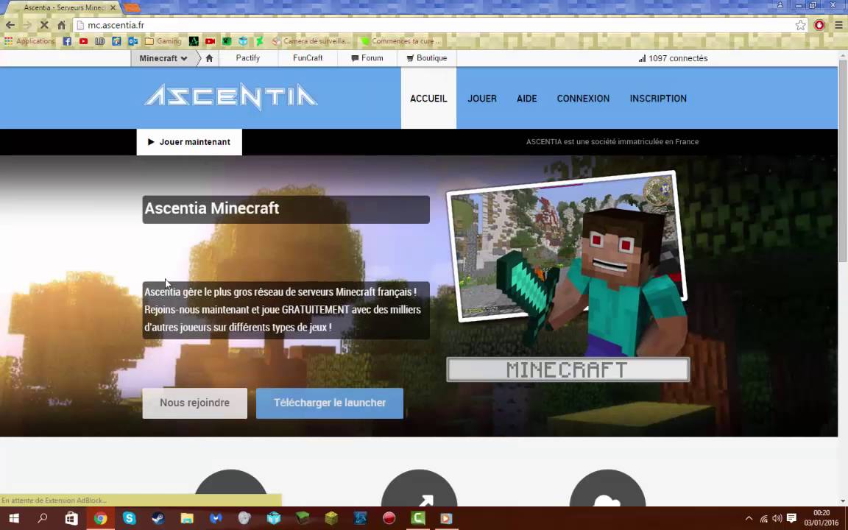Open the Windows Start menu
The height and width of the screenshot is (530, 848).
pos(13,518)
